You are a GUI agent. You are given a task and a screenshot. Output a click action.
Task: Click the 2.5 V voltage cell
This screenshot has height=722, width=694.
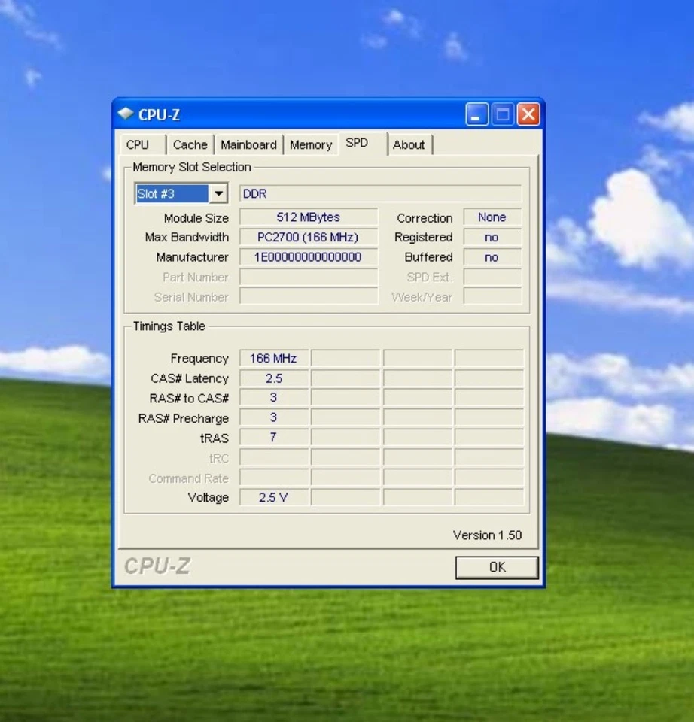(x=274, y=497)
